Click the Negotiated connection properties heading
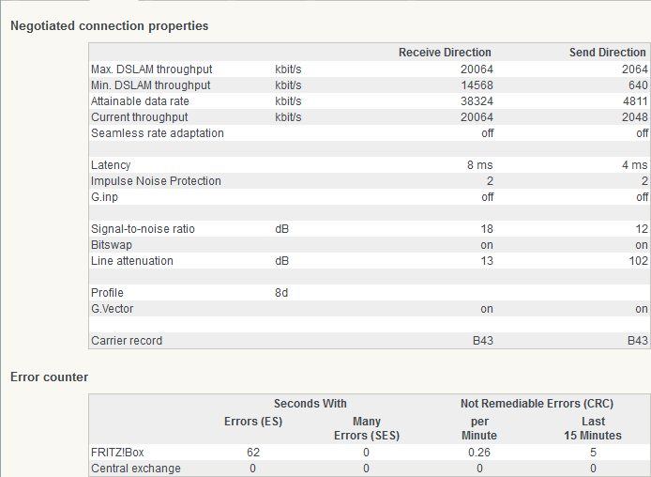 [109, 25]
